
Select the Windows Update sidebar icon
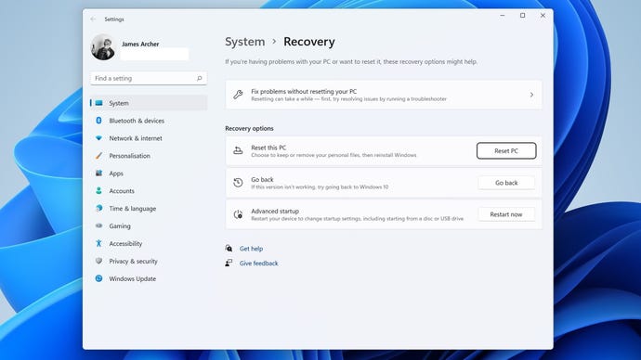[98, 278]
